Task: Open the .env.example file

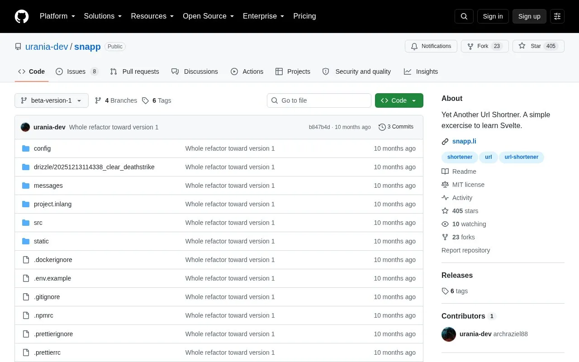Action: click(52, 278)
